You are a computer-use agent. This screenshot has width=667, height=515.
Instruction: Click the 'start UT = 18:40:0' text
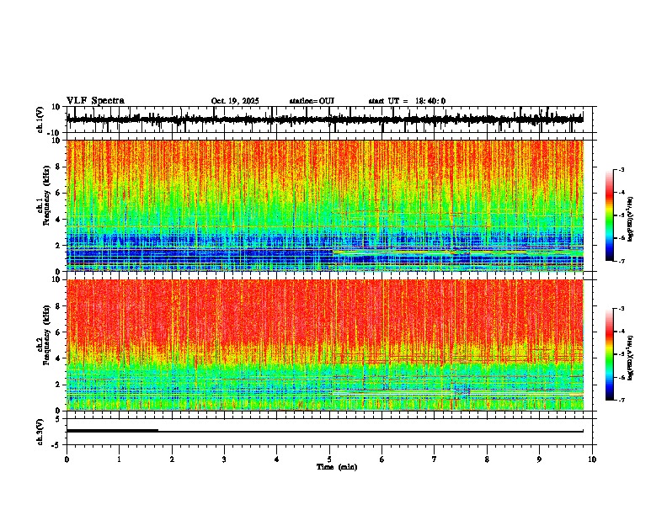point(407,101)
